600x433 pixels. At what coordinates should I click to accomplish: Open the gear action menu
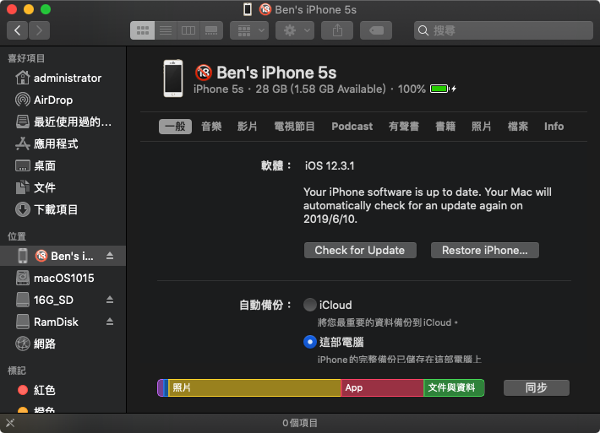[295, 30]
